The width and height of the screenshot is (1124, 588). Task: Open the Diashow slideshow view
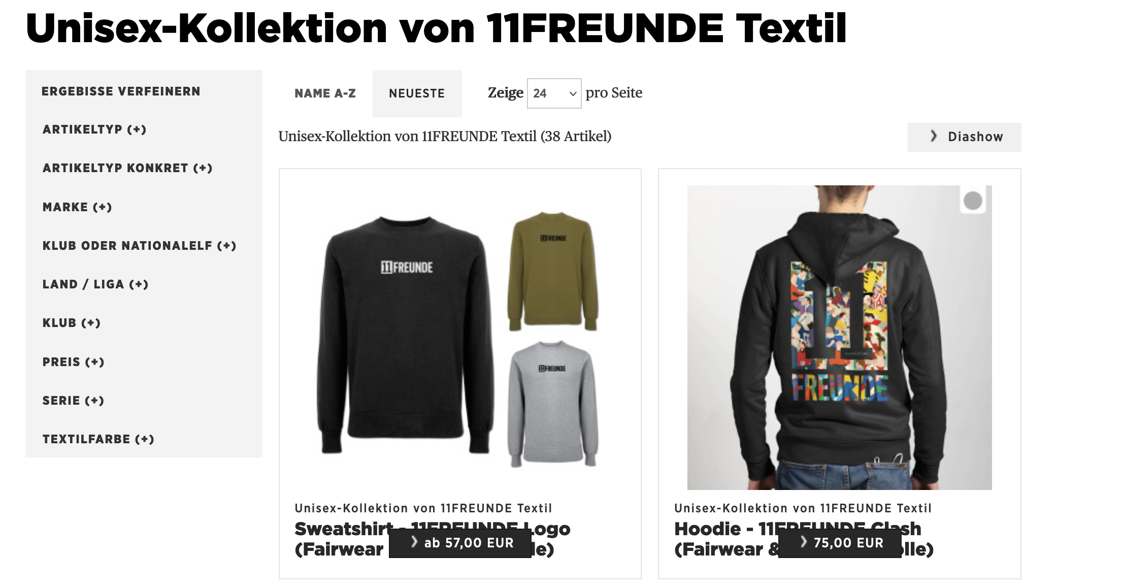click(964, 137)
